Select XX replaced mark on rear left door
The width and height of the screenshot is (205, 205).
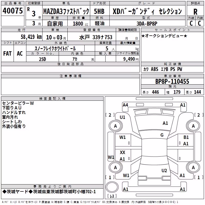point(122,152)
